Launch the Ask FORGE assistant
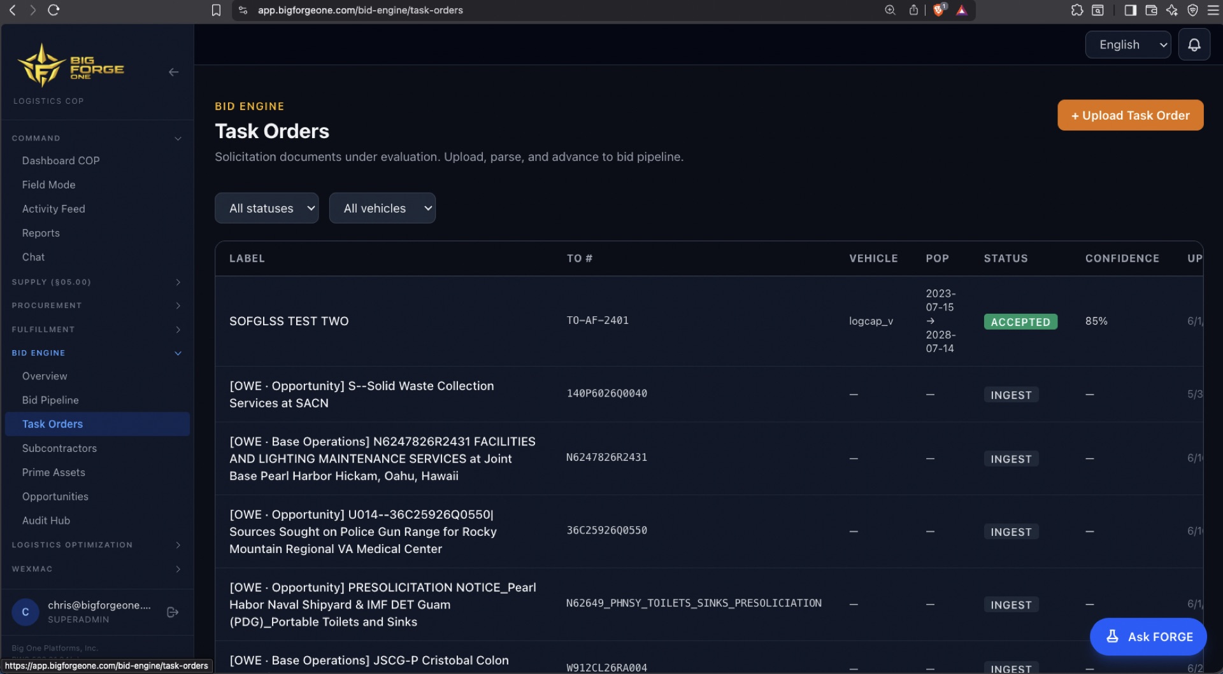Screen dimensions: 1223x674 click(1148, 636)
